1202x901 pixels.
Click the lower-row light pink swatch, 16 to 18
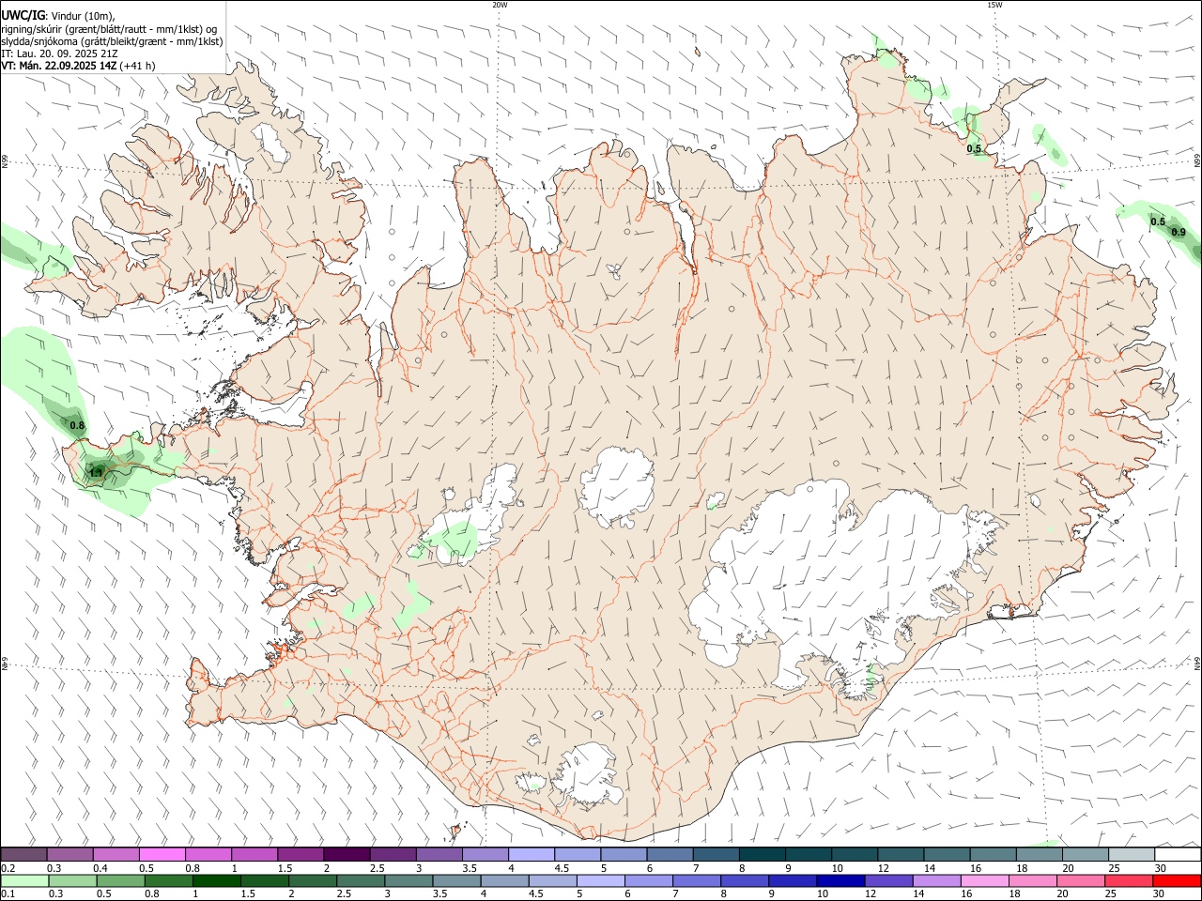[984, 881]
